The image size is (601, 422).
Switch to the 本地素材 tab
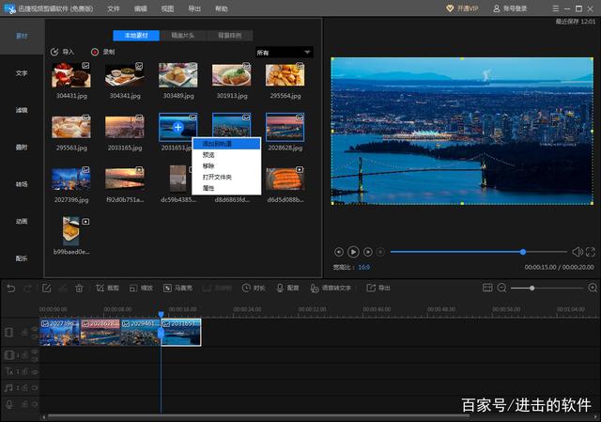(x=136, y=36)
